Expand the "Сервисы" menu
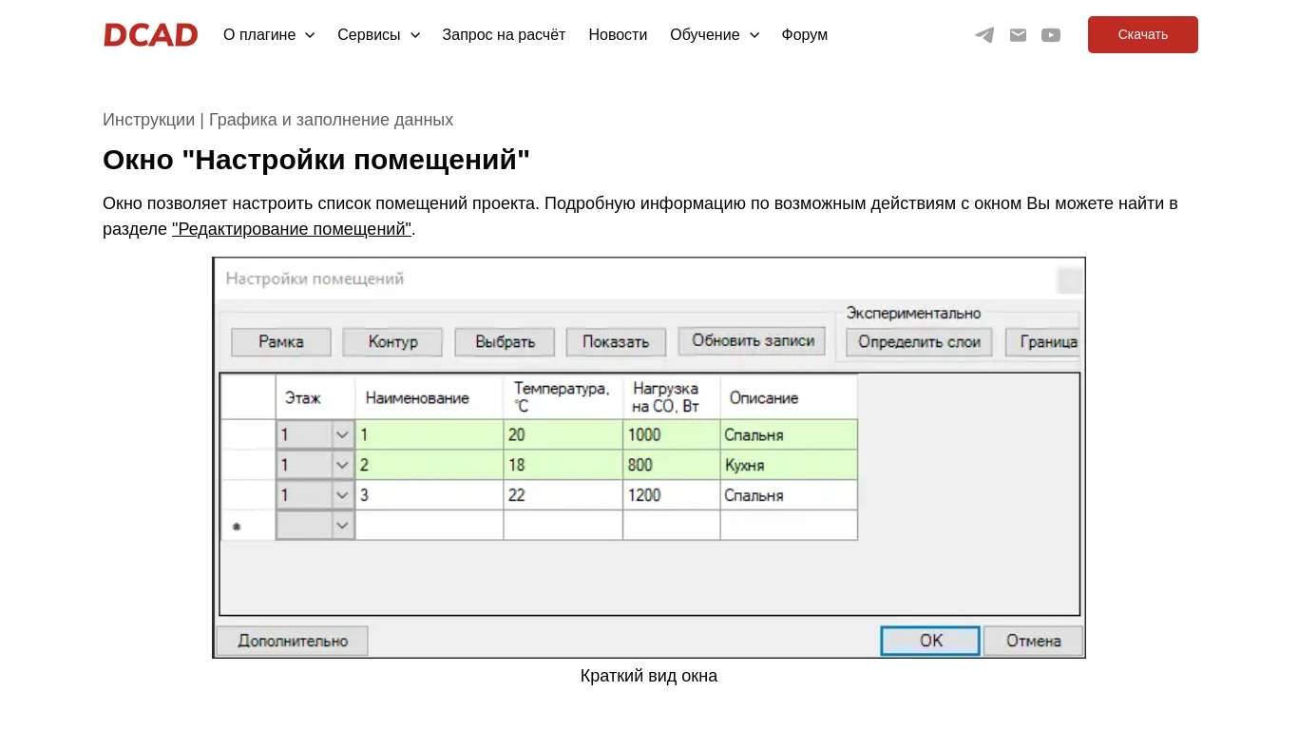The height and width of the screenshot is (730, 1298). pyautogui.click(x=378, y=35)
